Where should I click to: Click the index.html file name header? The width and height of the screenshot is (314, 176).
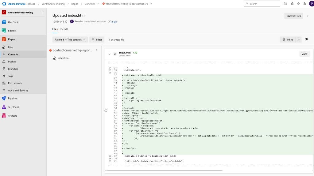tap(125, 53)
